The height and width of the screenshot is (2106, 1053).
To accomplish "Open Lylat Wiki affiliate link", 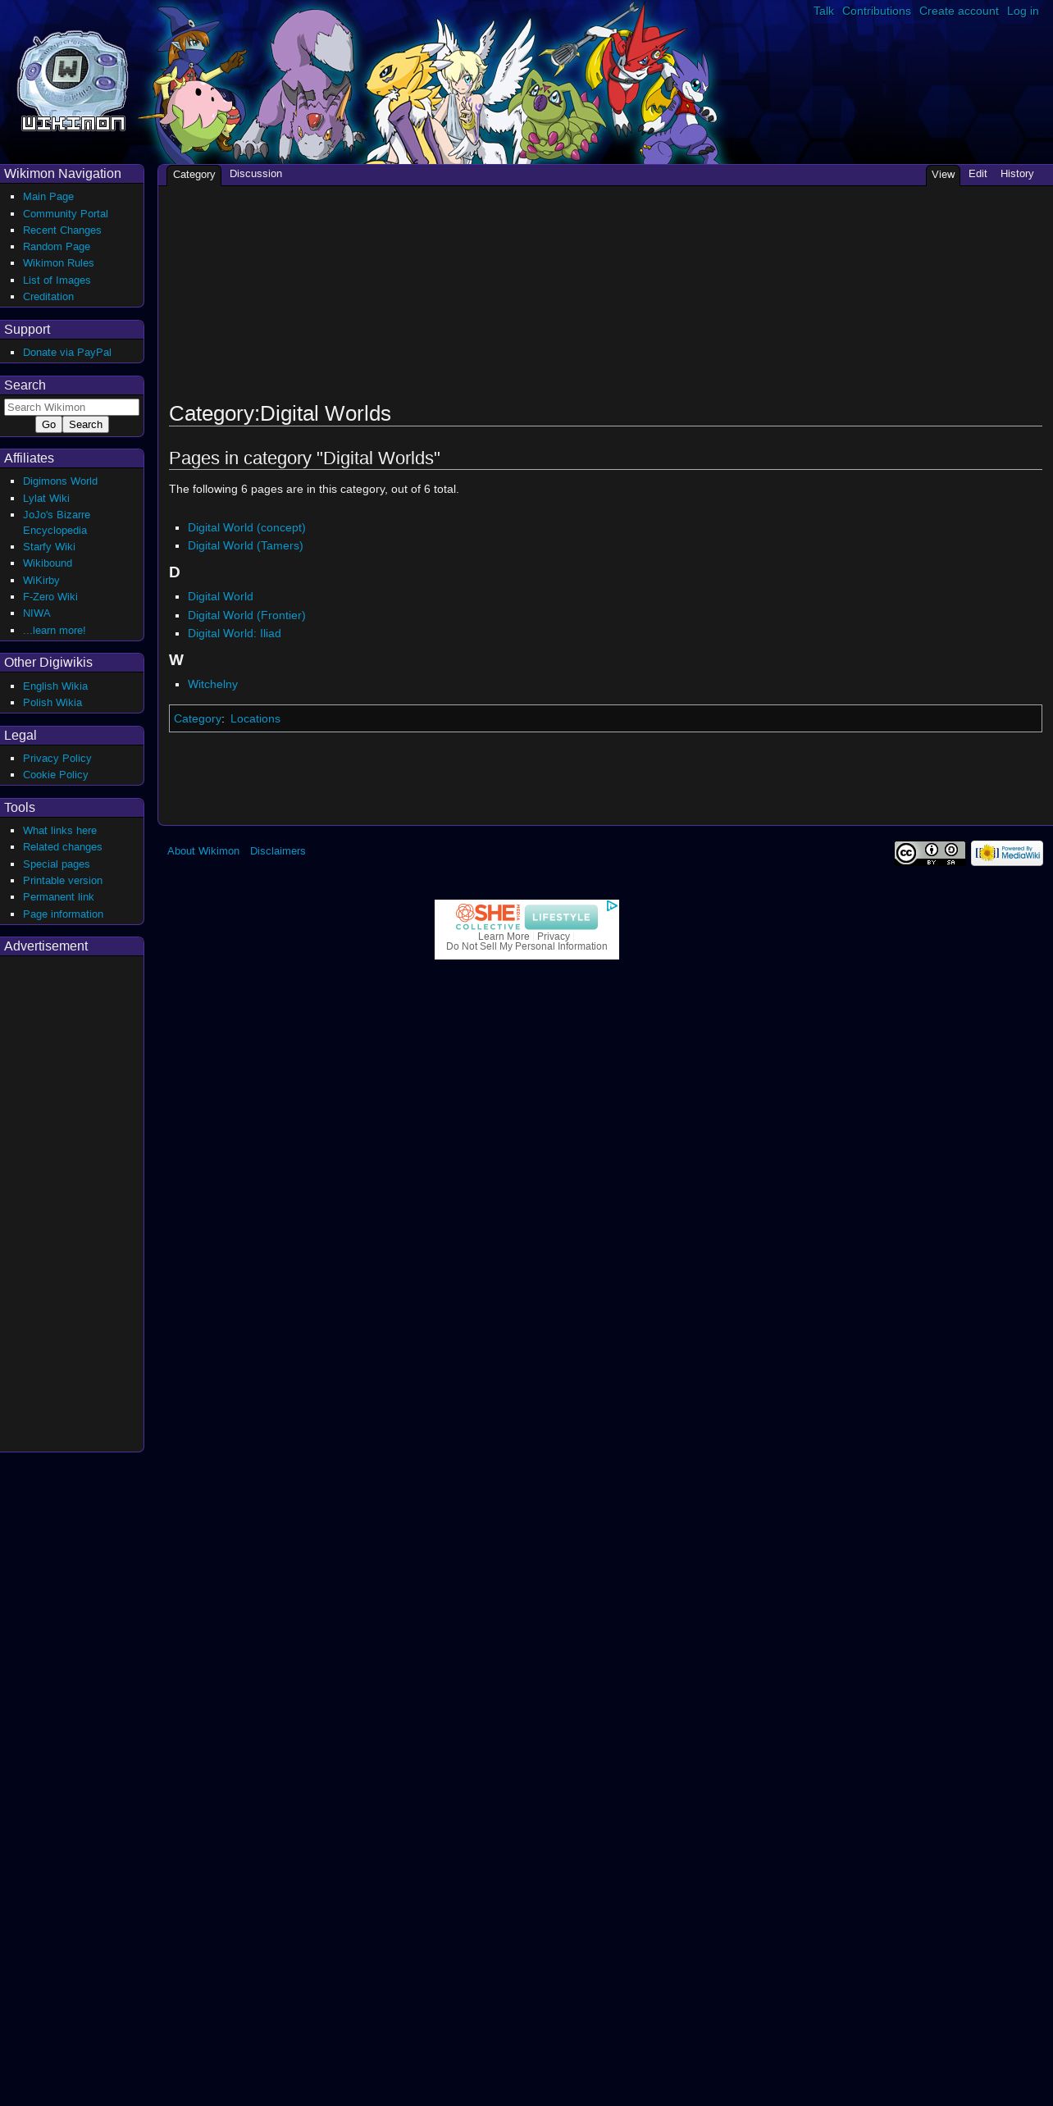I will click(x=46, y=499).
